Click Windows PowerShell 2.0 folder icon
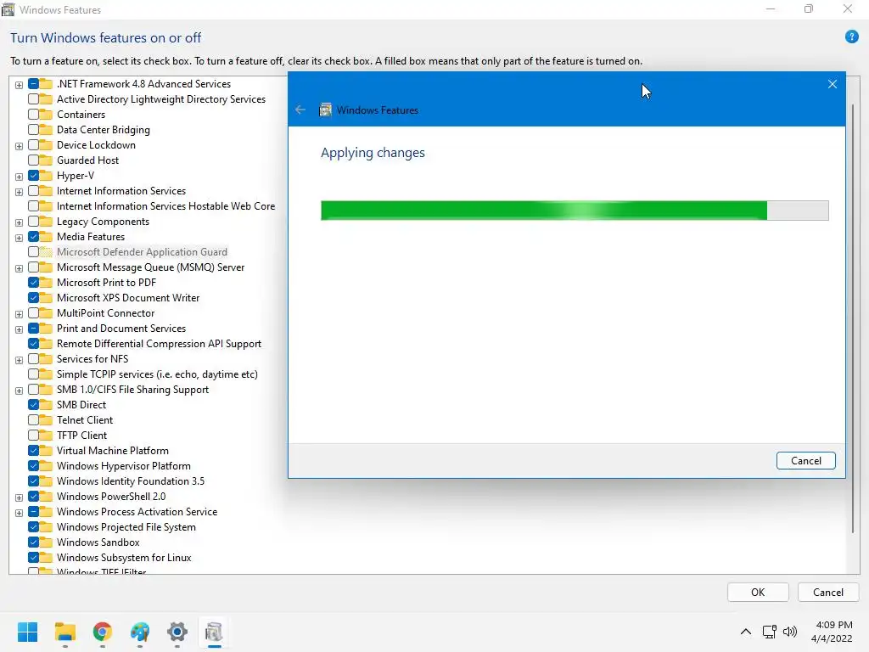 point(47,497)
